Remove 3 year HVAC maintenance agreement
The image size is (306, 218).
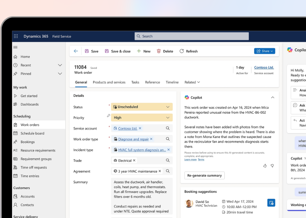coord(160,171)
